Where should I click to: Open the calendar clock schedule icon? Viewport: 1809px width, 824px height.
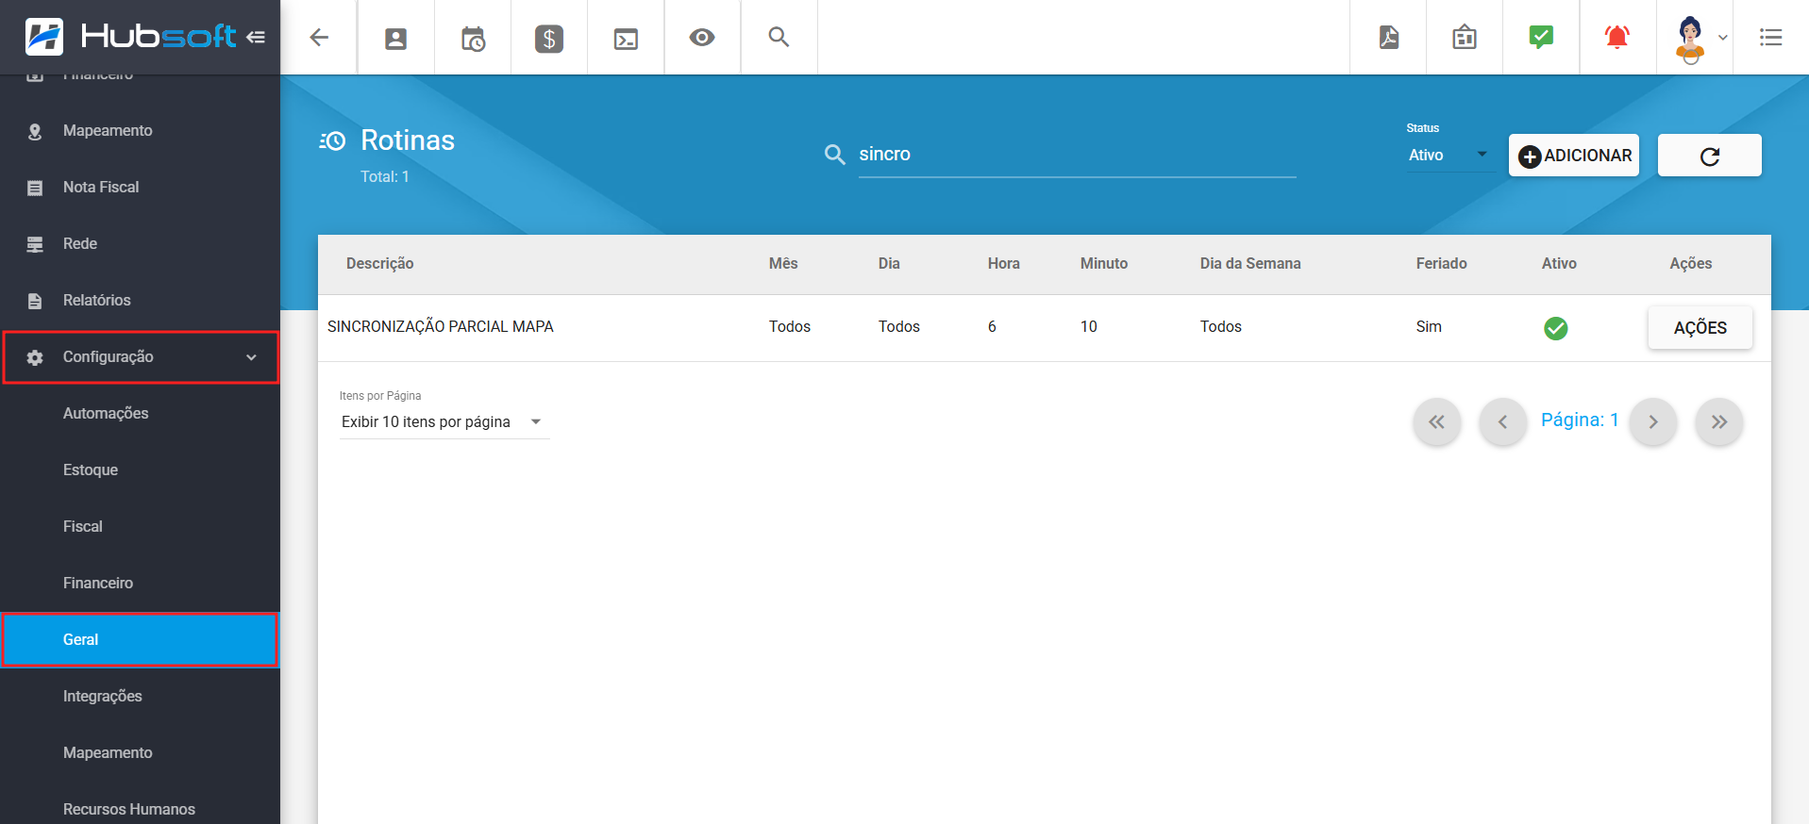point(473,39)
